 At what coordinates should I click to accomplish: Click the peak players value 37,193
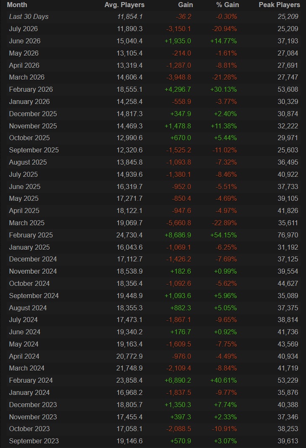point(288,41)
